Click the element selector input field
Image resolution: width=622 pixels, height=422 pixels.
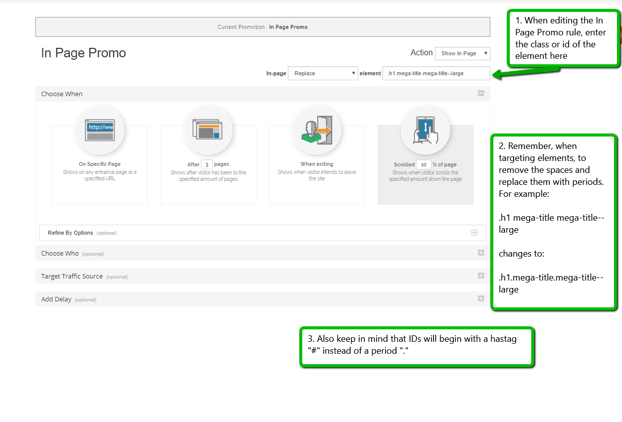tap(436, 73)
